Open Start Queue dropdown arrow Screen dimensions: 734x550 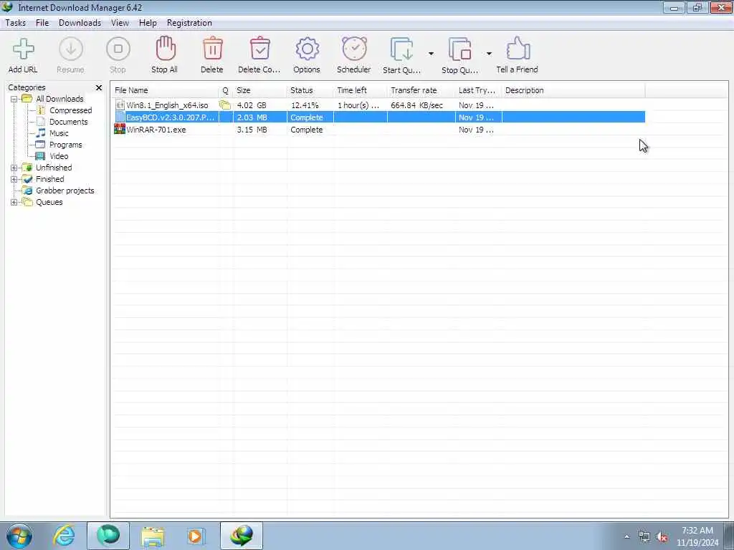pyautogui.click(x=431, y=53)
